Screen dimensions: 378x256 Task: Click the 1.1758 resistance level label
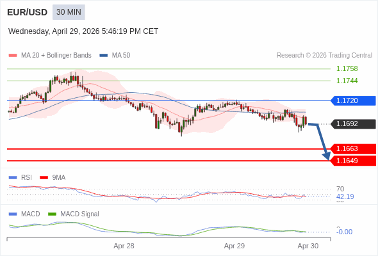(347, 68)
